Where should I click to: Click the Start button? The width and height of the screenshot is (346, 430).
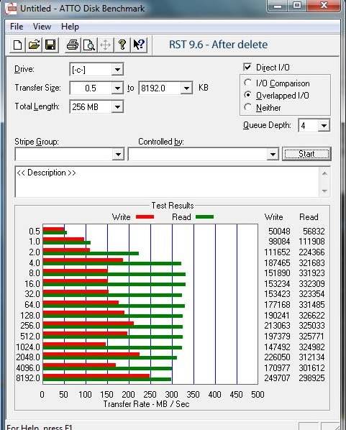[x=306, y=154]
